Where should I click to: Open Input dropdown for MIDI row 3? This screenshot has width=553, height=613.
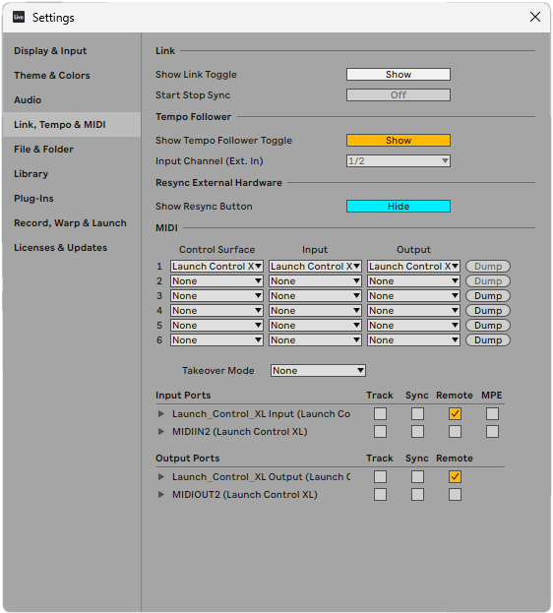pos(315,296)
